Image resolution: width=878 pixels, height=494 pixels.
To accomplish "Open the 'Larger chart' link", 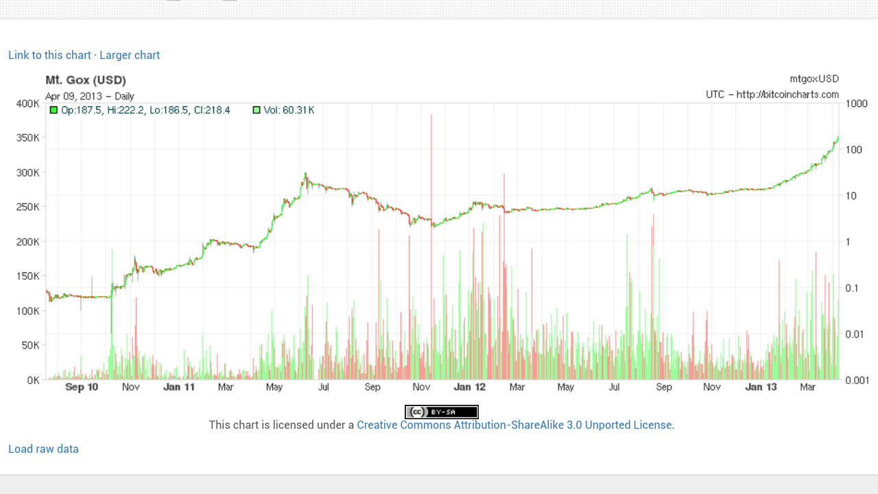I will [130, 55].
